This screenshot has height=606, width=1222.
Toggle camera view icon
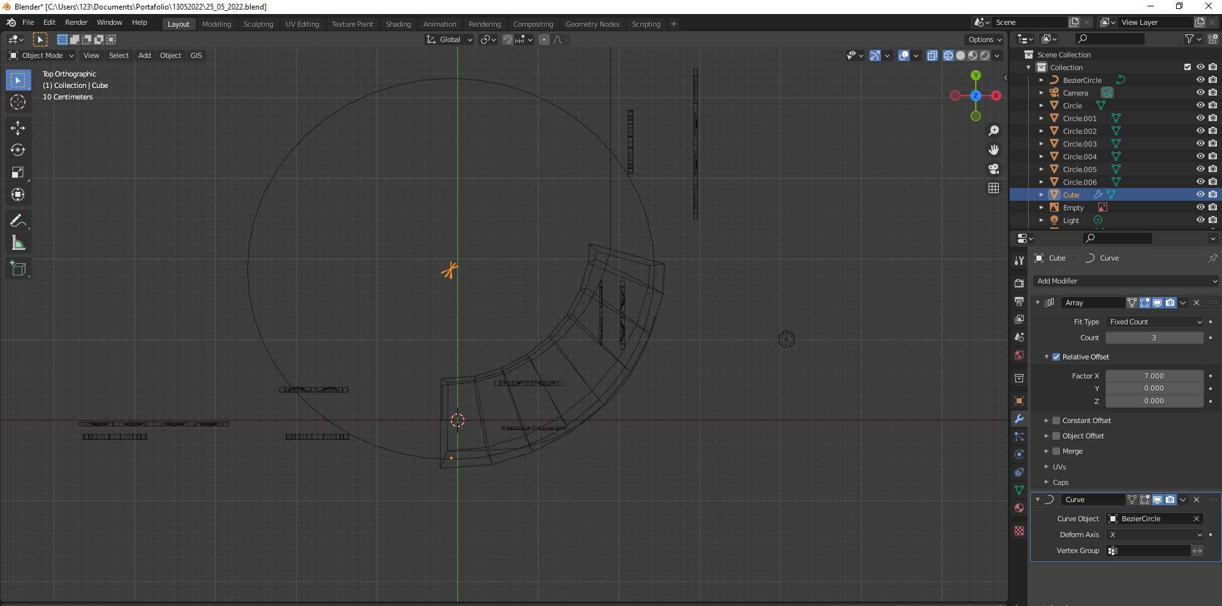[x=994, y=169]
